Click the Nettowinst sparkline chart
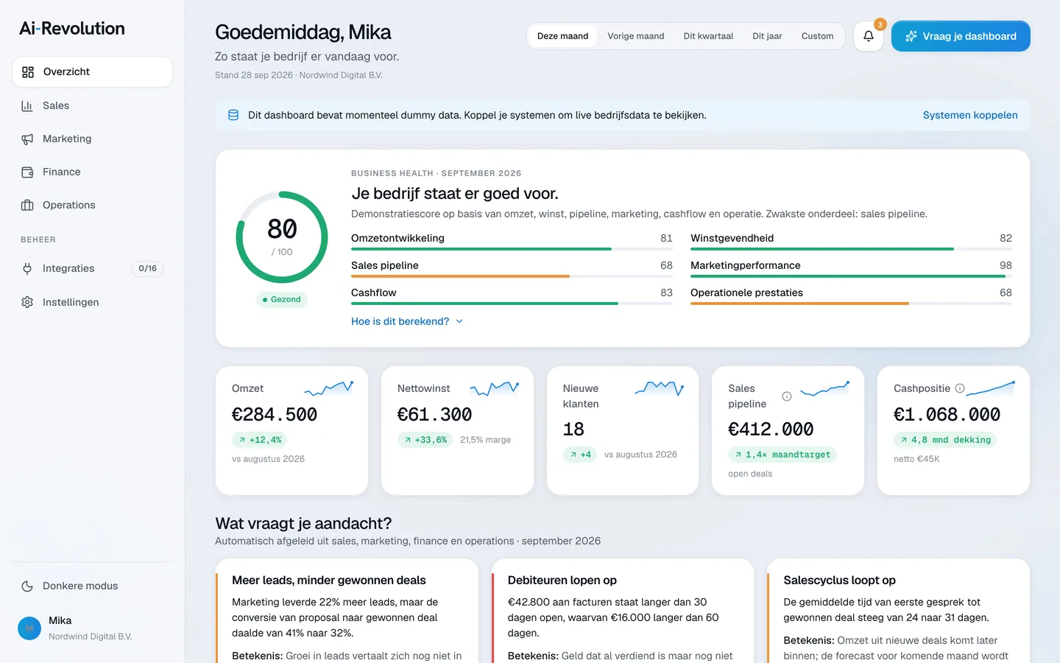The height and width of the screenshot is (663, 1060). [495, 388]
